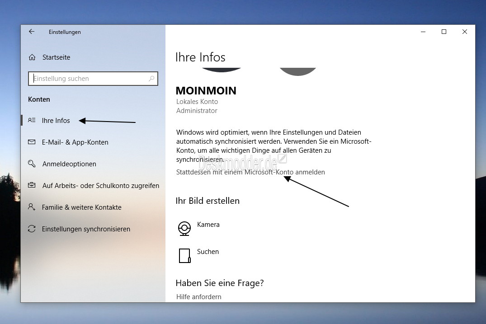The image size is (486, 324).
Task: Click the briefcase icon for Arbeits- oder Schulkonto
Action: pos(32,185)
